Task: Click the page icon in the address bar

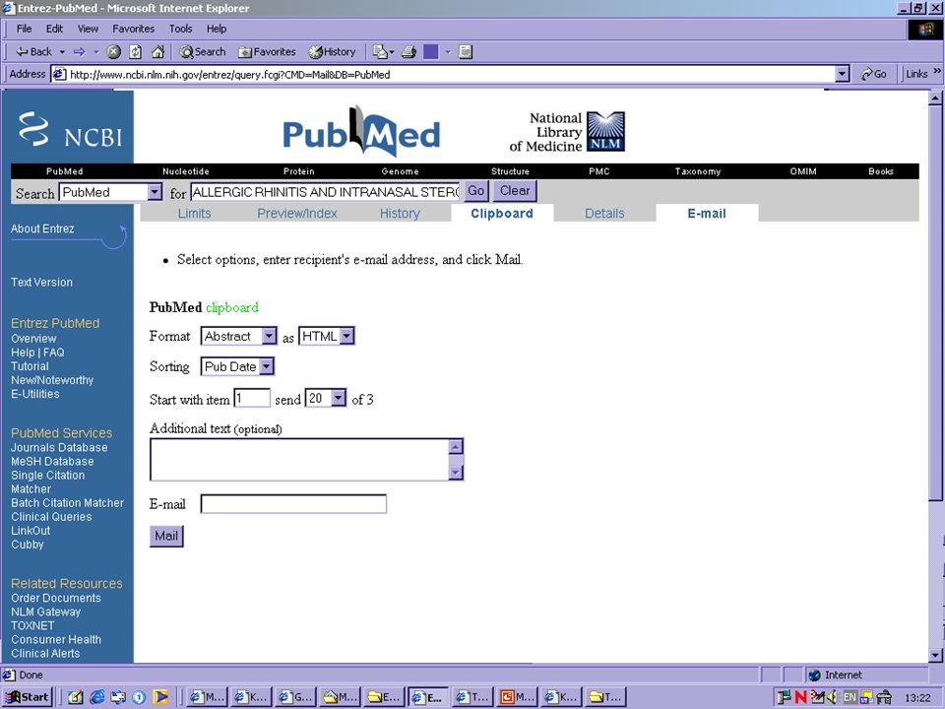Action: point(59,74)
